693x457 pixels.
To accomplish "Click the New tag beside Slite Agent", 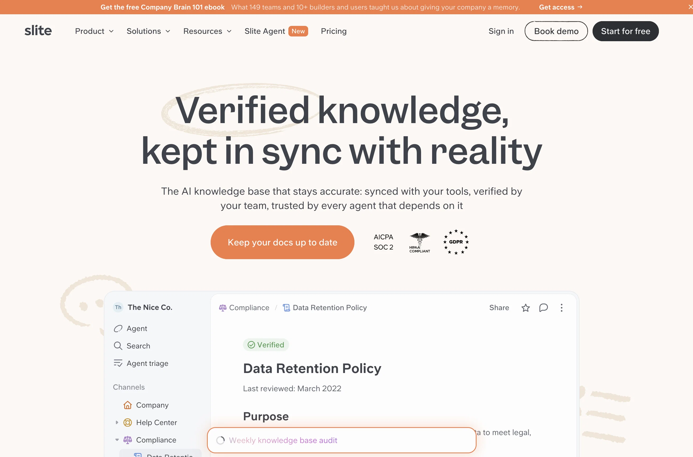I will point(298,31).
